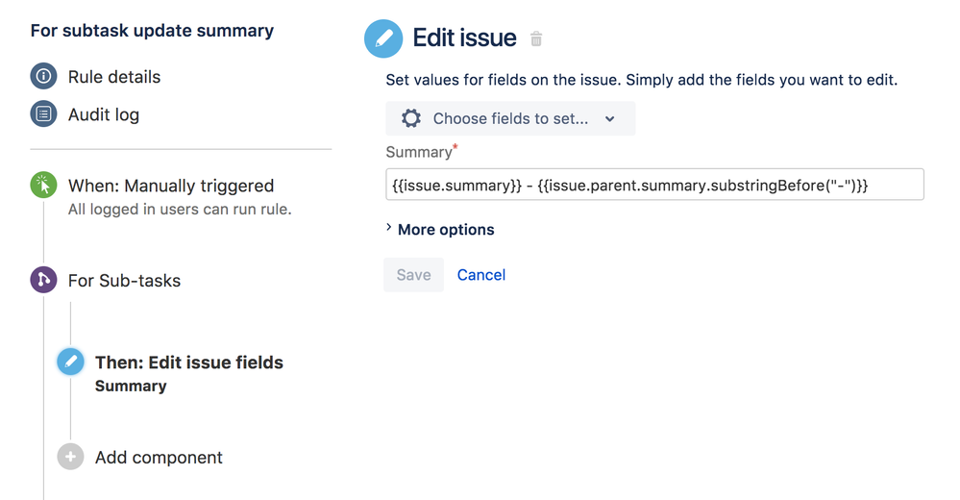Delete action using the trash icon
Screen dimensions: 960x500
(x=536, y=39)
